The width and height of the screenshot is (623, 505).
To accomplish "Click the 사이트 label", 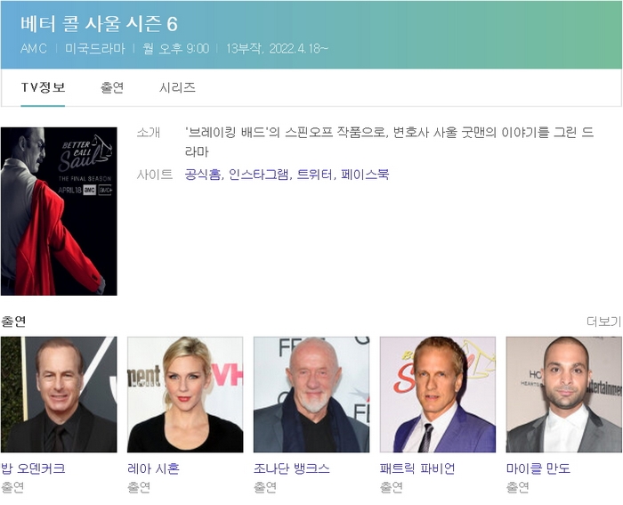I will pos(155,175).
